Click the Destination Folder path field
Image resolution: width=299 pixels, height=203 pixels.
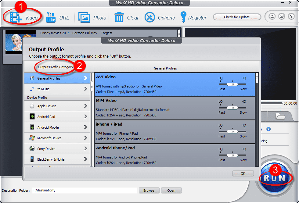84,191
